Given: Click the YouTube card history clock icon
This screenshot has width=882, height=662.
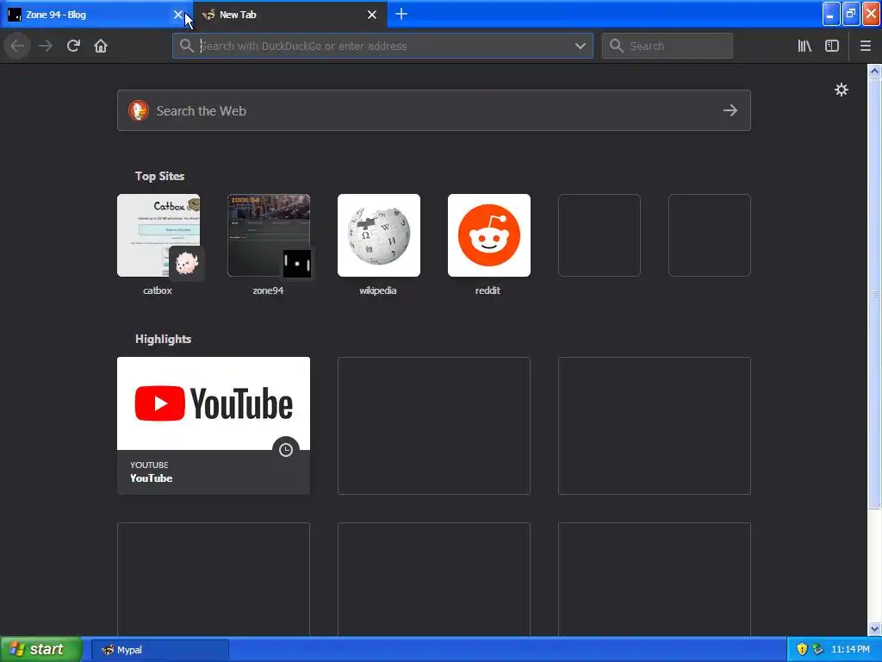Looking at the screenshot, I should coord(286,449).
